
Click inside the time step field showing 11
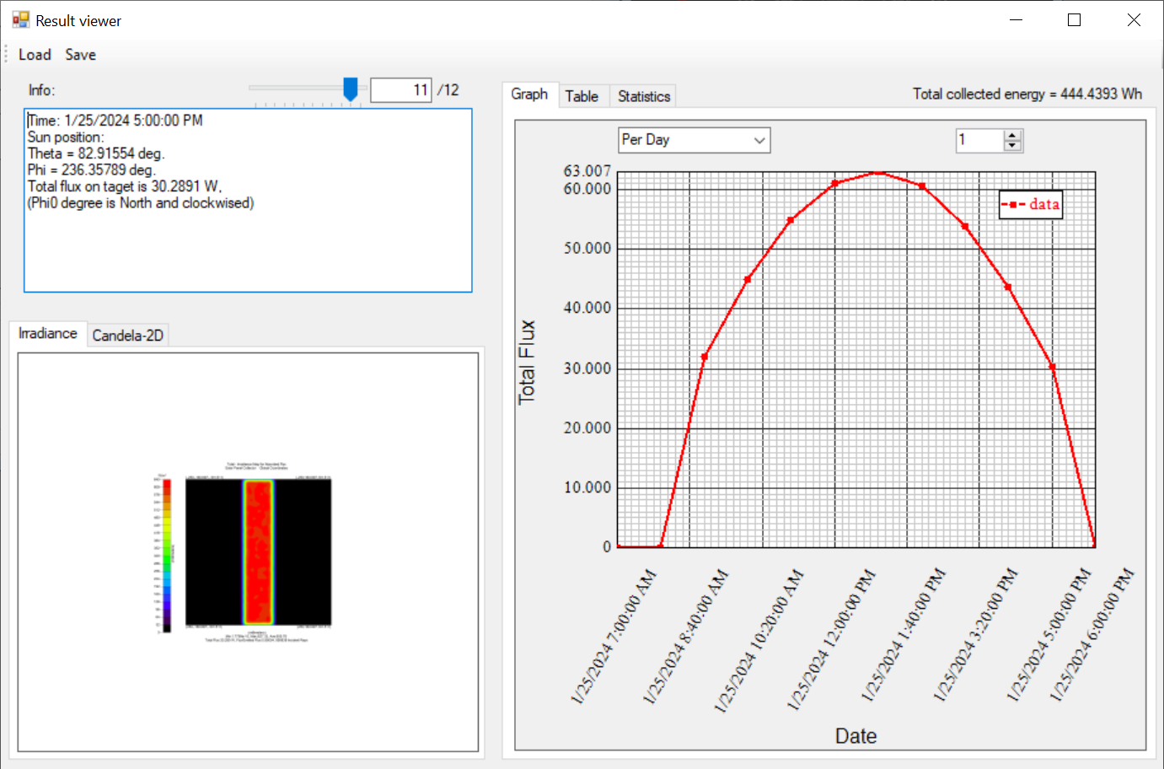point(400,89)
